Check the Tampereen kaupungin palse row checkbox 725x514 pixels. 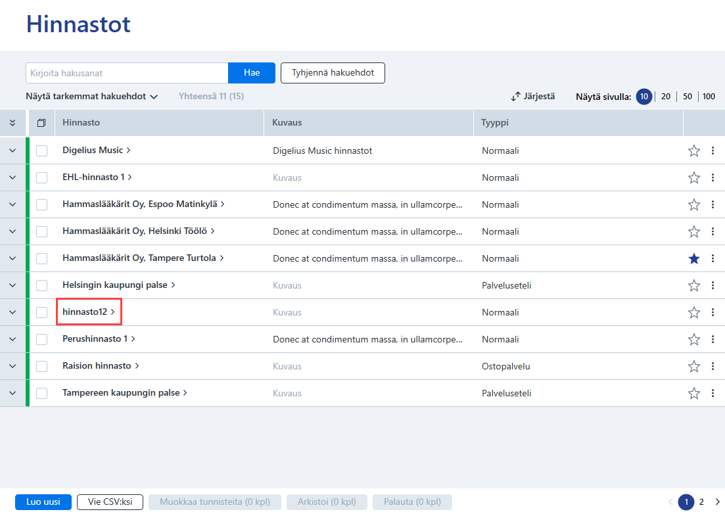pos(41,393)
